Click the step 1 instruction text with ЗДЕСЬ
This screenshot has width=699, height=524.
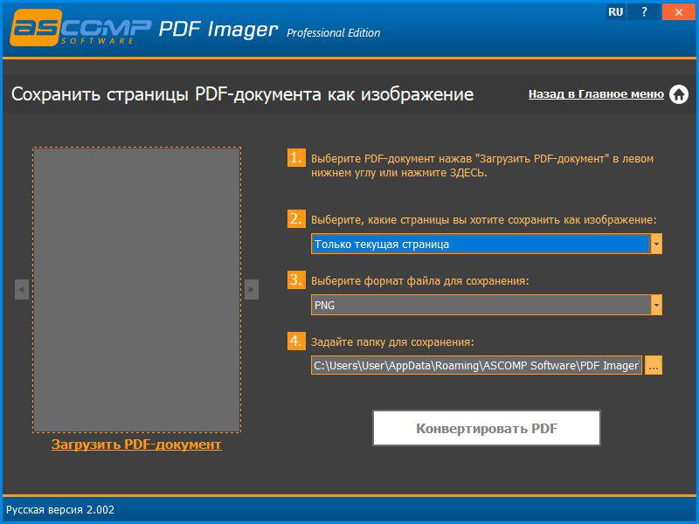[482, 166]
